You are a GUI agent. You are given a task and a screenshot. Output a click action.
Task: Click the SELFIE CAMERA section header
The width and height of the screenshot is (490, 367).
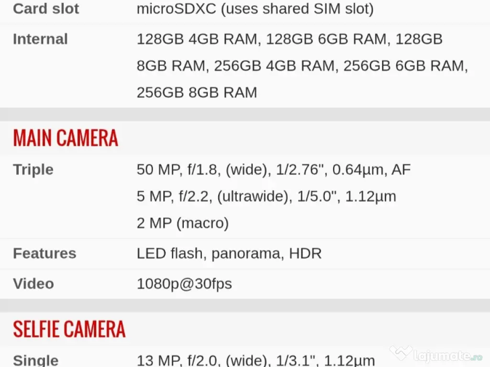coord(69,329)
